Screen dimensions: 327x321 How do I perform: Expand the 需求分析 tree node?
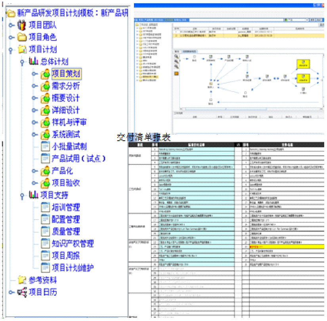pyautogui.click(x=34, y=86)
